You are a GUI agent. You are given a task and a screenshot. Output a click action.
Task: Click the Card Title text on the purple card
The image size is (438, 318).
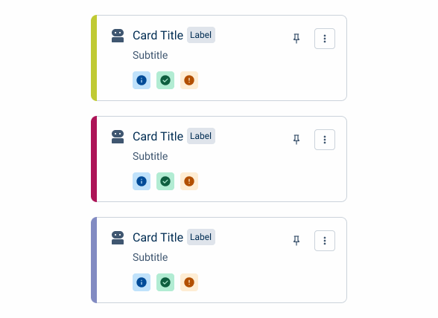point(158,238)
